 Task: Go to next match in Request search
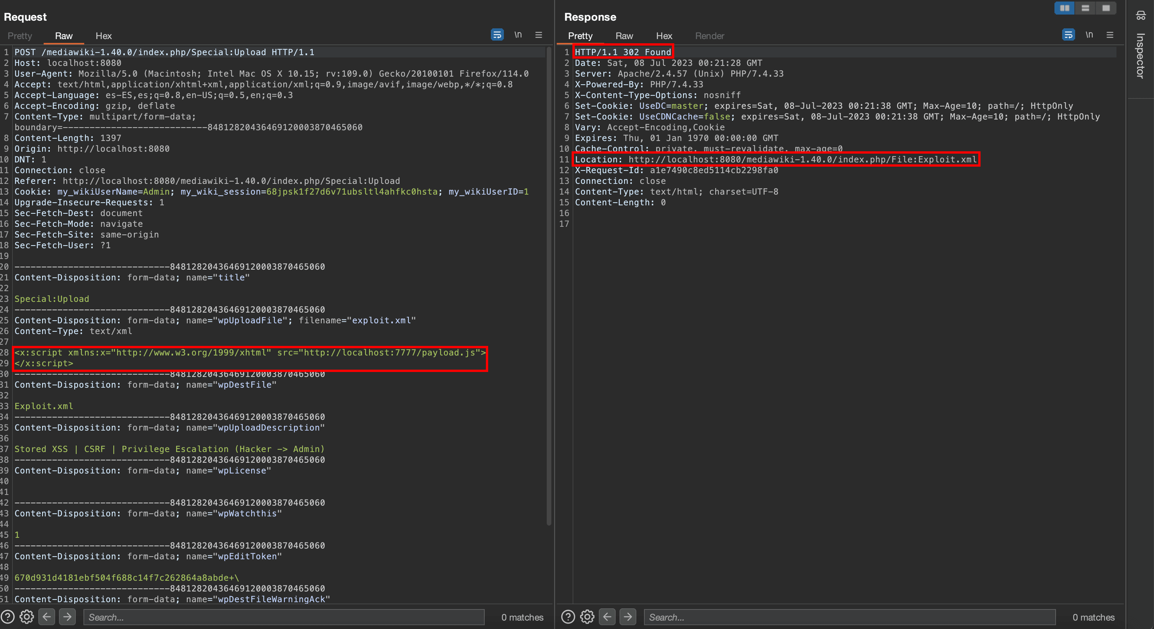[x=67, y=617]
